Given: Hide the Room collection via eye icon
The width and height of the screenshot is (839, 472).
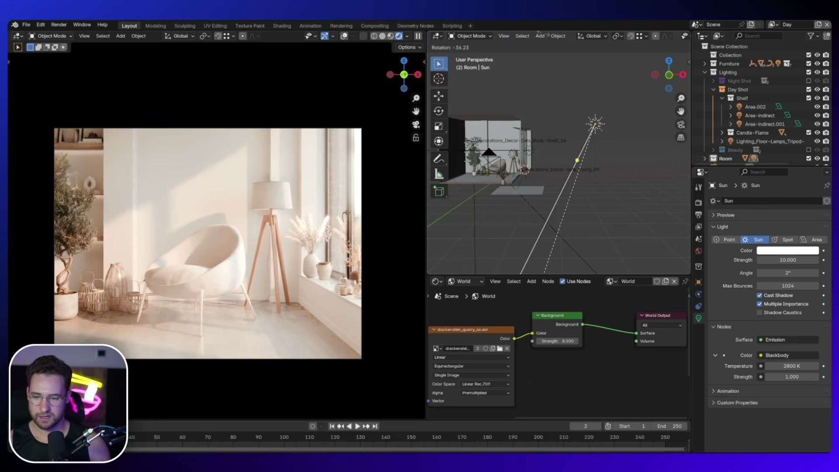Looking at the screenshot, I should pyautogui.click(x=817, y=159).
